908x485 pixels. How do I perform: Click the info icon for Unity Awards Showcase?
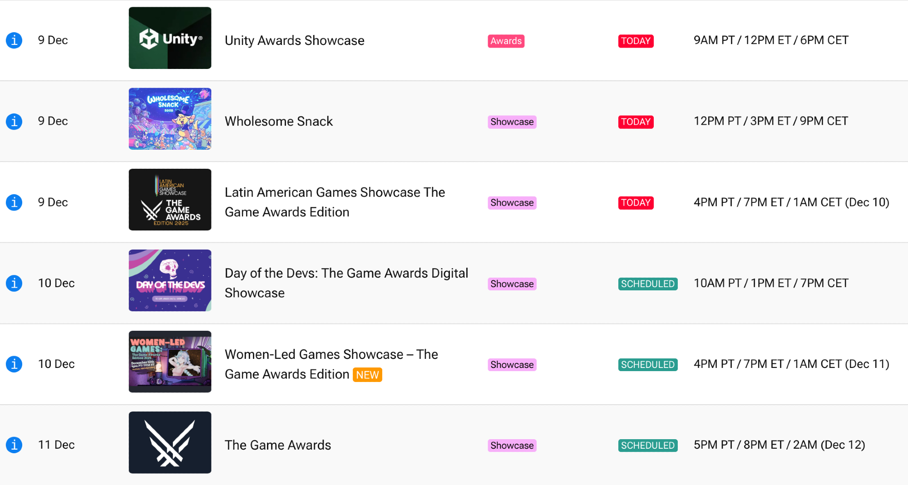14,40
